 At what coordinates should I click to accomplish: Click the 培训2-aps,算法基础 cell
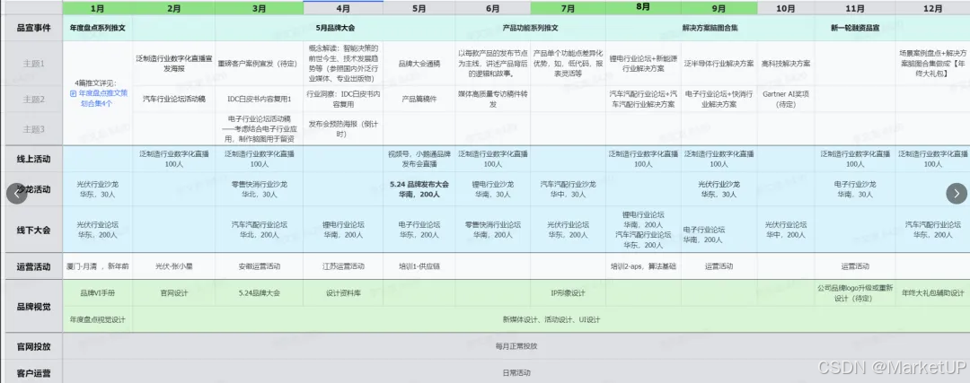tap(643, 266)
